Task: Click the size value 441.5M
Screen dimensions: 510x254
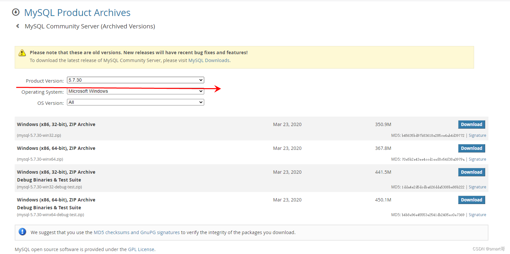Action: click(383, 172)
